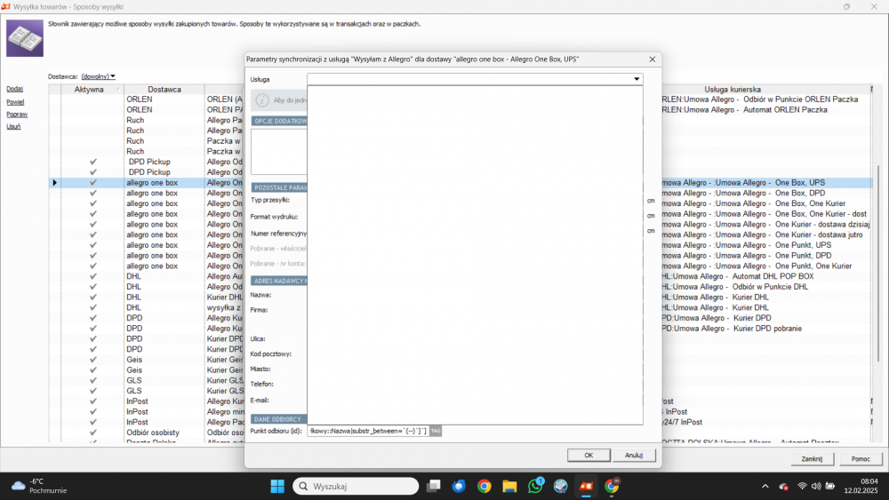Click the info icon in the hint box
Image resolution: width=889 pixels, height=500 pixels.
pyautogui.click(x=262, y=100)
